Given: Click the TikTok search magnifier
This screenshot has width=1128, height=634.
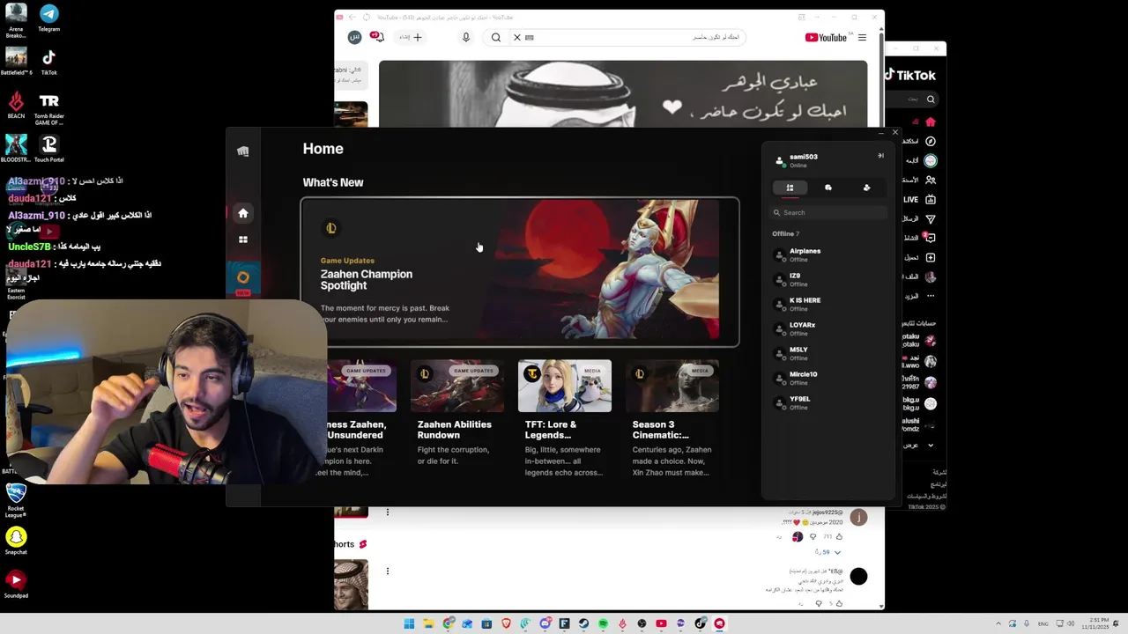Looking at the screenshot, I should (931, 100).
